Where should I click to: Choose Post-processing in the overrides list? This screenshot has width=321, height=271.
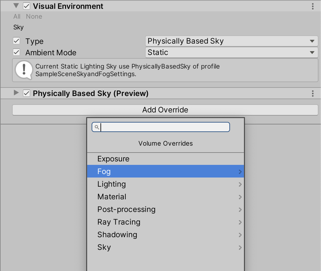click(x=126, y=209)
